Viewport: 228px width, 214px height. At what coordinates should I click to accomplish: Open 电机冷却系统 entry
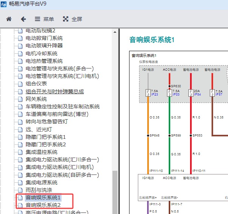[42, 53]
